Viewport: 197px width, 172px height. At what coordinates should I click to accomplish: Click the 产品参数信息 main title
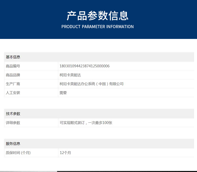tap(97, 16)
